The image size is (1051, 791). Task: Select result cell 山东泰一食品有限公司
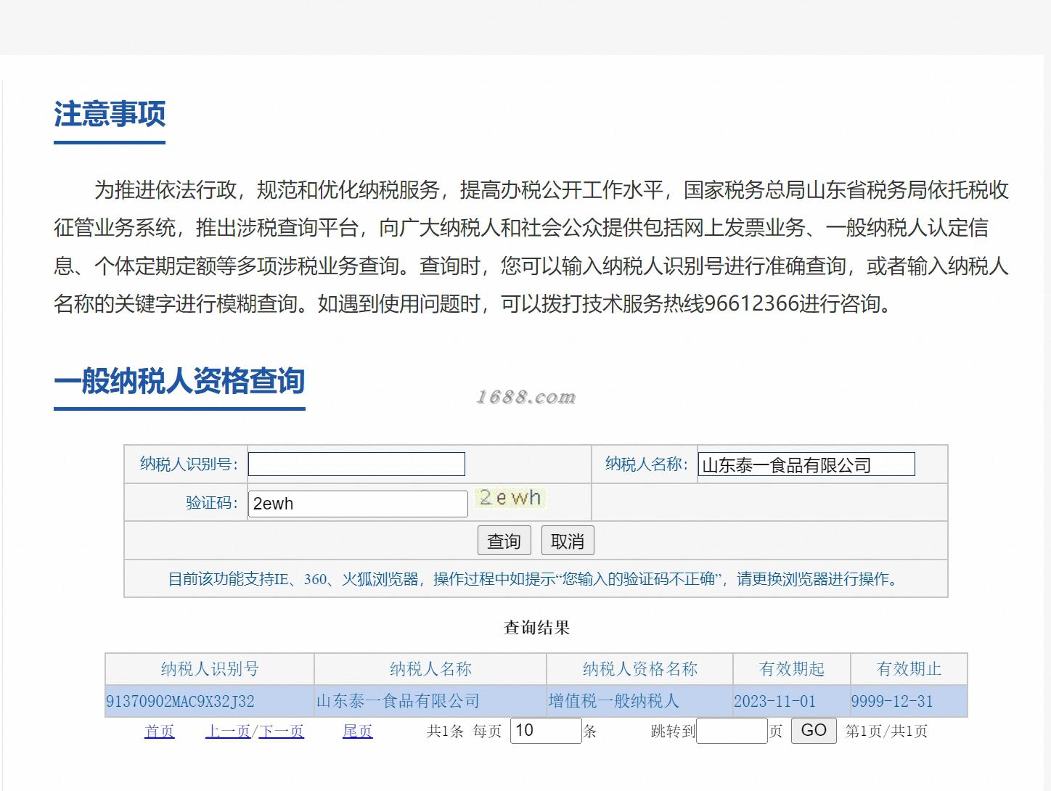click(x=430, y=701)
